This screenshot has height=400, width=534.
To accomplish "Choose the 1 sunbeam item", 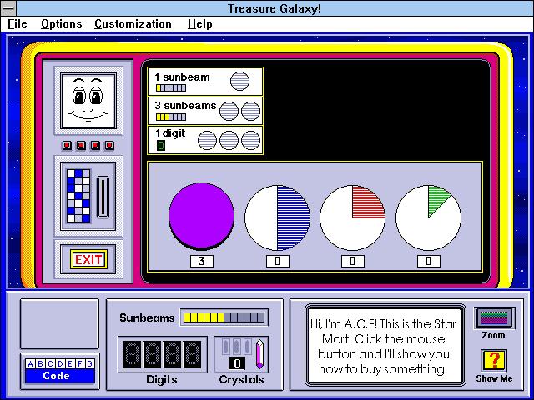I will coord(205,82).
